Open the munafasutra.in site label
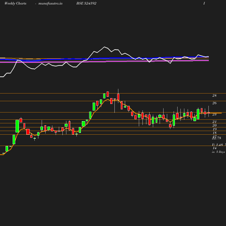Viewport: 226px width, 226px height. pos(50,3)
